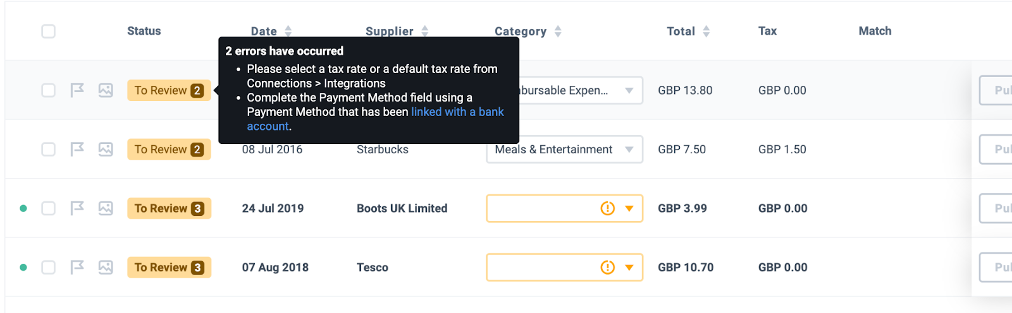The image size is (1012, 313).
Task: Toggle the select-all header checkbox
Action: pos(49,31)
